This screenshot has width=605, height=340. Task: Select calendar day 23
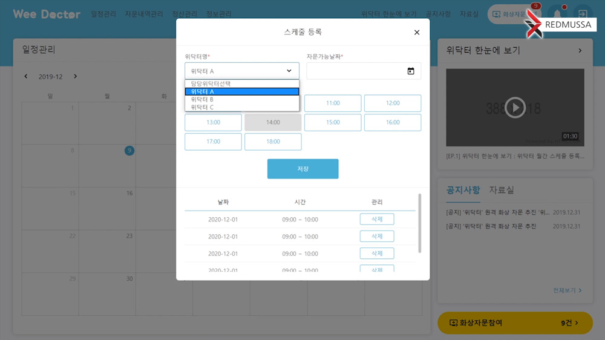point(129,236)
